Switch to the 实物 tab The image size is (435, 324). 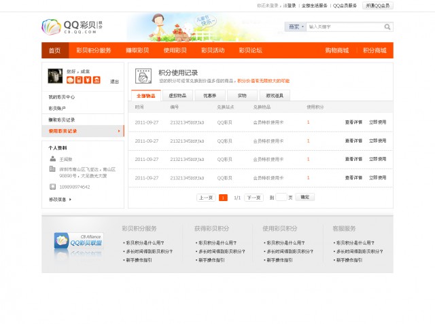242,96
